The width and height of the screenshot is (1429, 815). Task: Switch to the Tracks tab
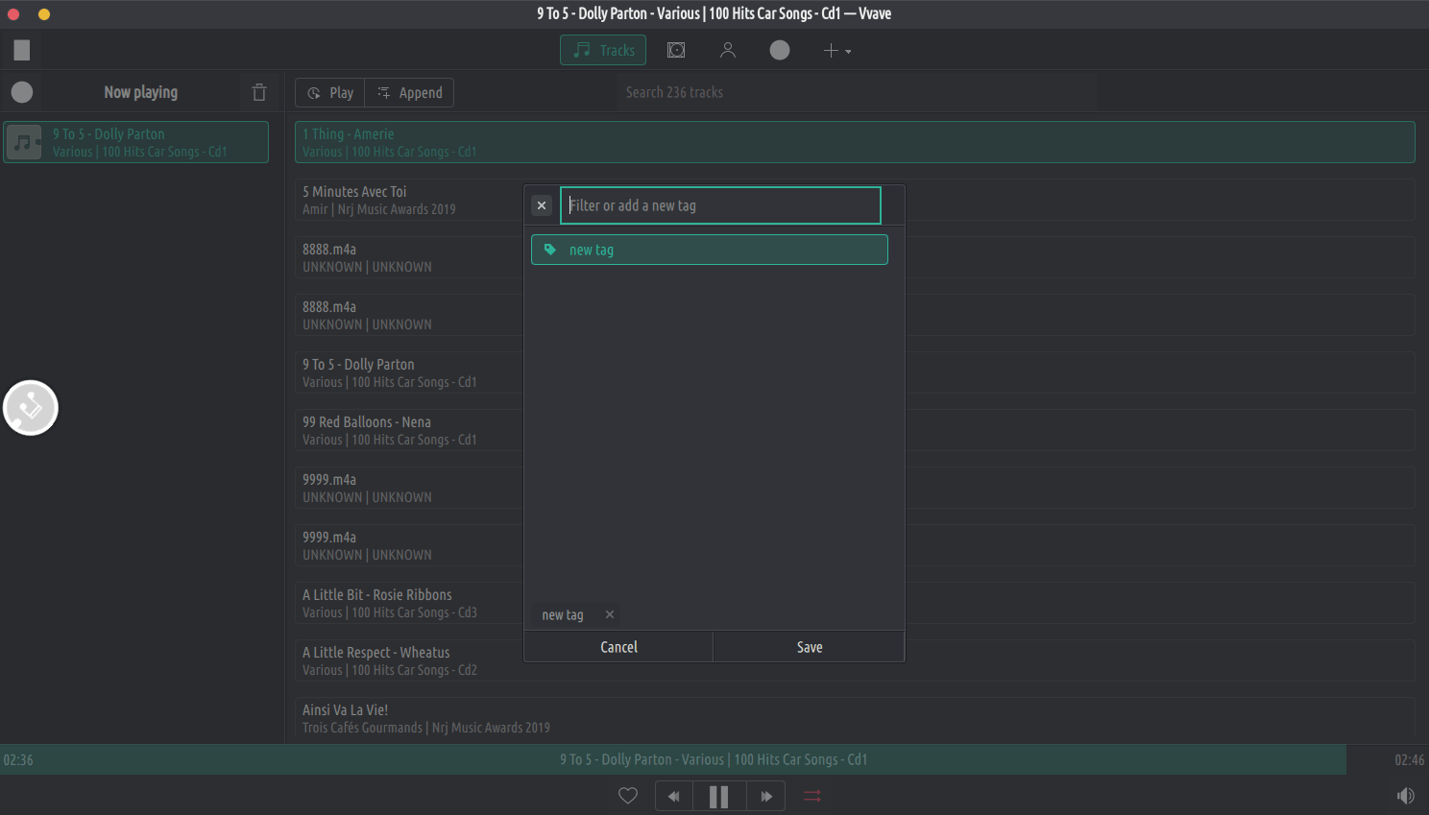(603, 50)
